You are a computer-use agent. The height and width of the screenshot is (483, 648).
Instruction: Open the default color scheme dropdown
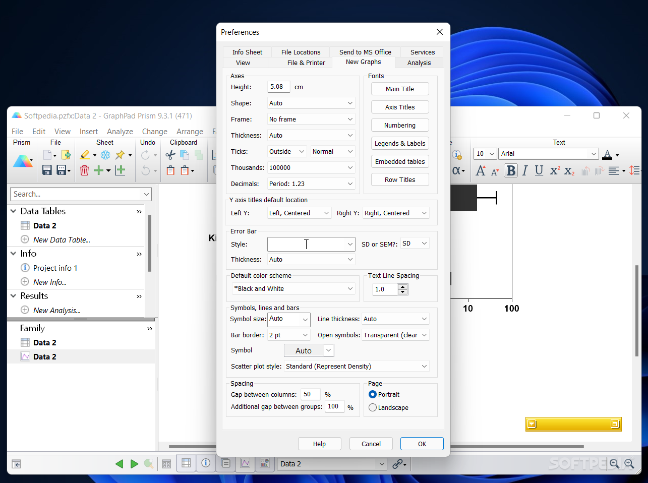pyautogui.click(x=293, y=288)
